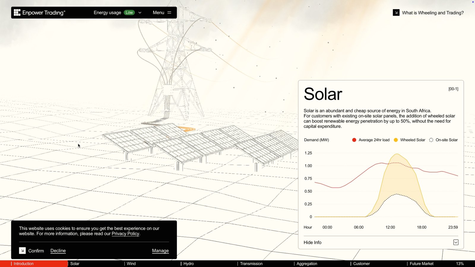Image resolution: width=475 pixels, height=267 pixels.
Task: Click the red Average 24hr load dot
Action: coord(354,140)
